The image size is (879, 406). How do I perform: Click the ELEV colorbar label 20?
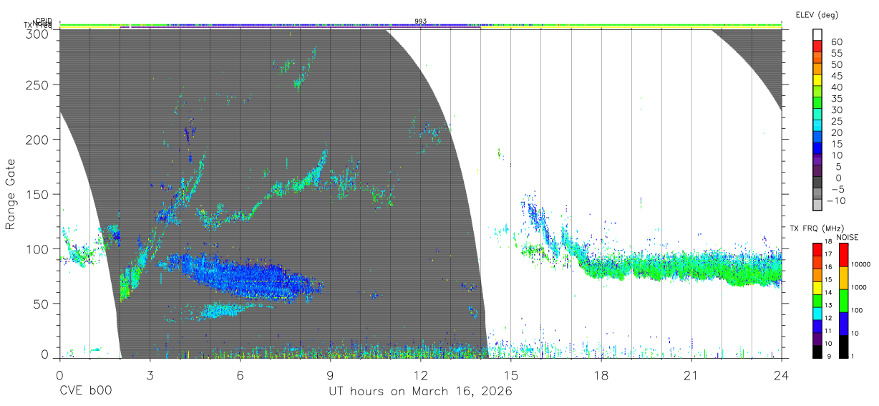(x=836, y=132)
